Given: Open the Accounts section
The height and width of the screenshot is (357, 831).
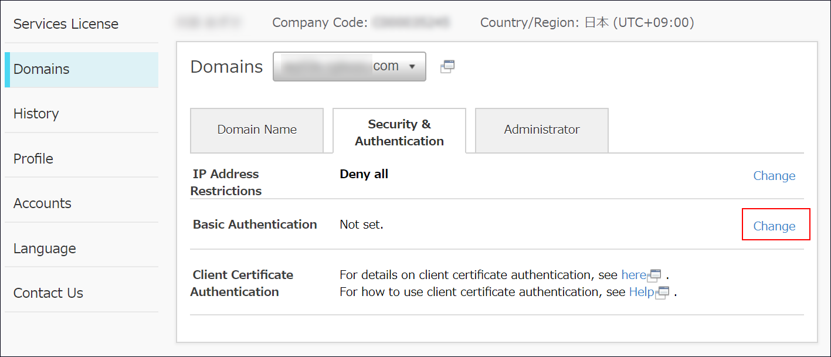Looking at the screenshot, I should 42,203.
